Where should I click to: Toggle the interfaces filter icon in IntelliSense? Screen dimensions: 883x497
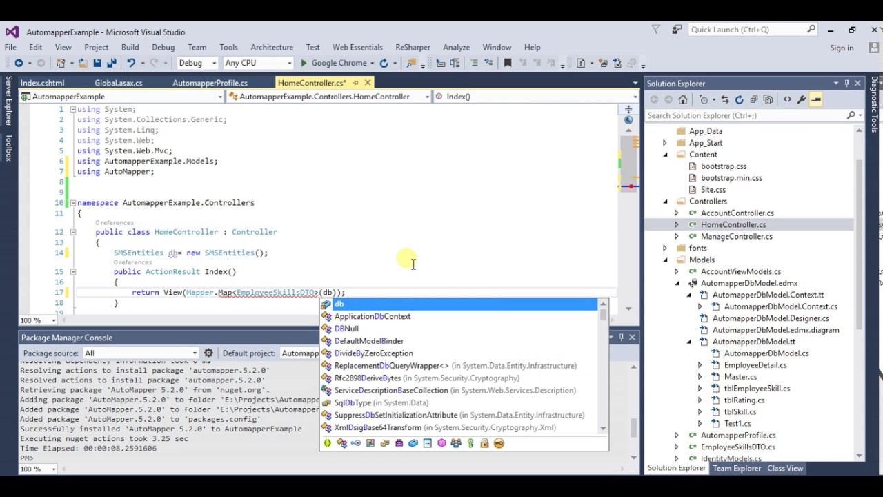pos(356,442)
